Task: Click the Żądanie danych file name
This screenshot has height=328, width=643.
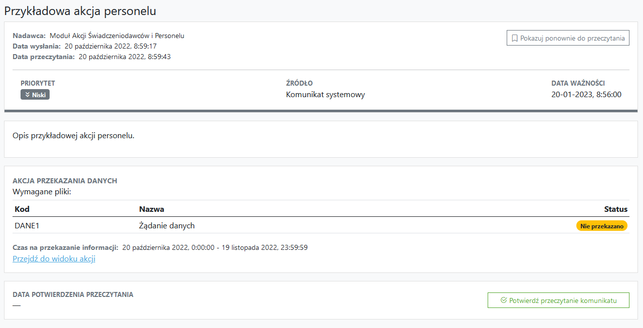Action: [x=166, y=226]
